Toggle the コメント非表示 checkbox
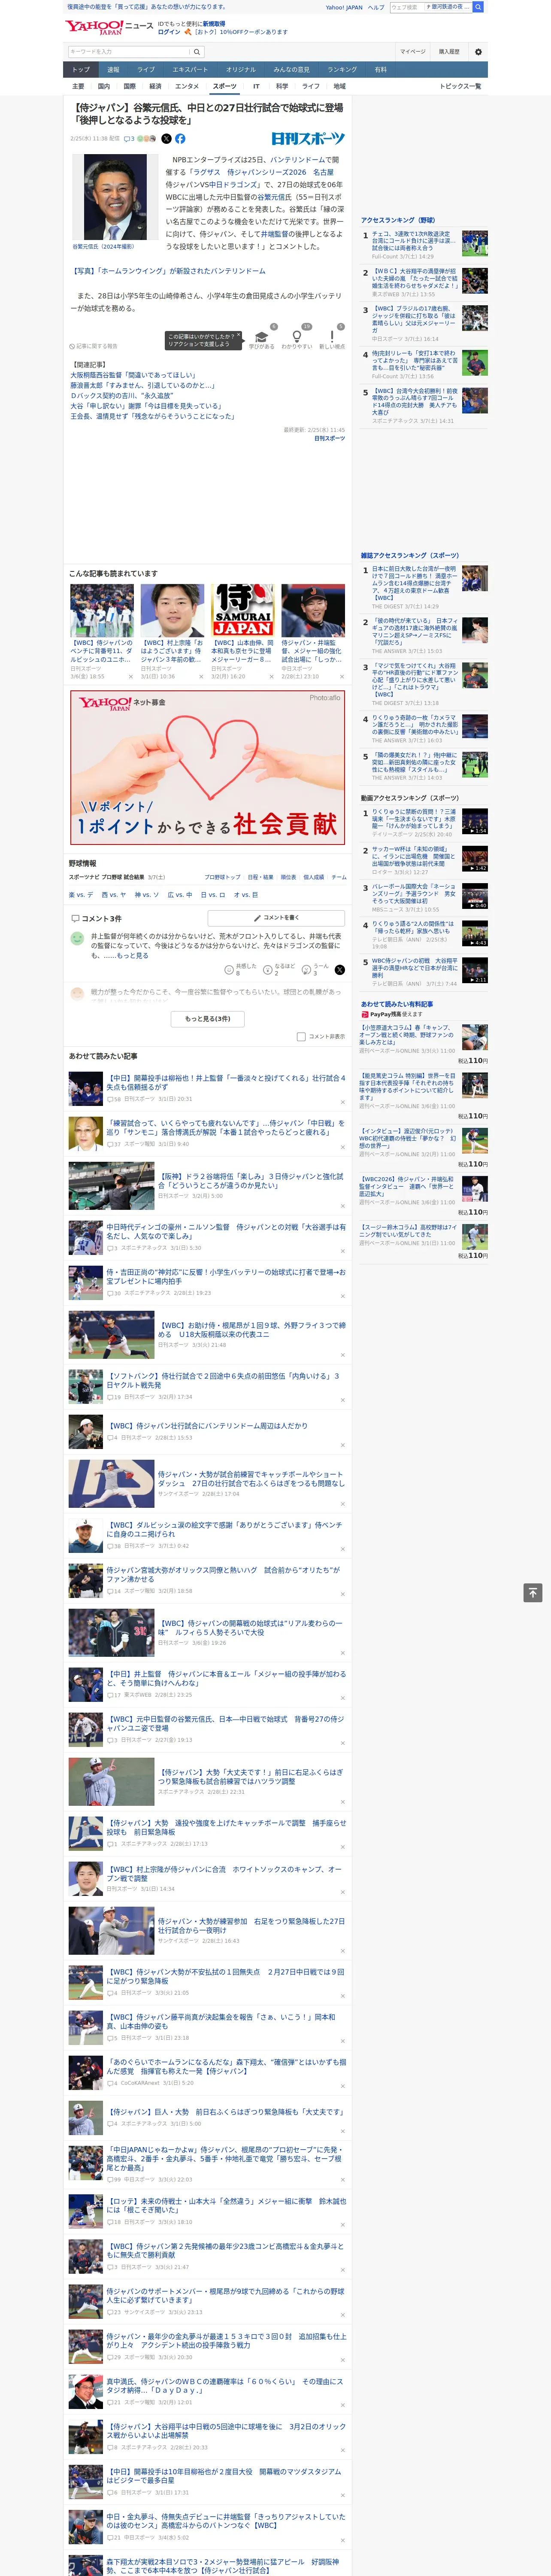The height and width of the screenshot is (2576, 551). (x=301, y=1037)
